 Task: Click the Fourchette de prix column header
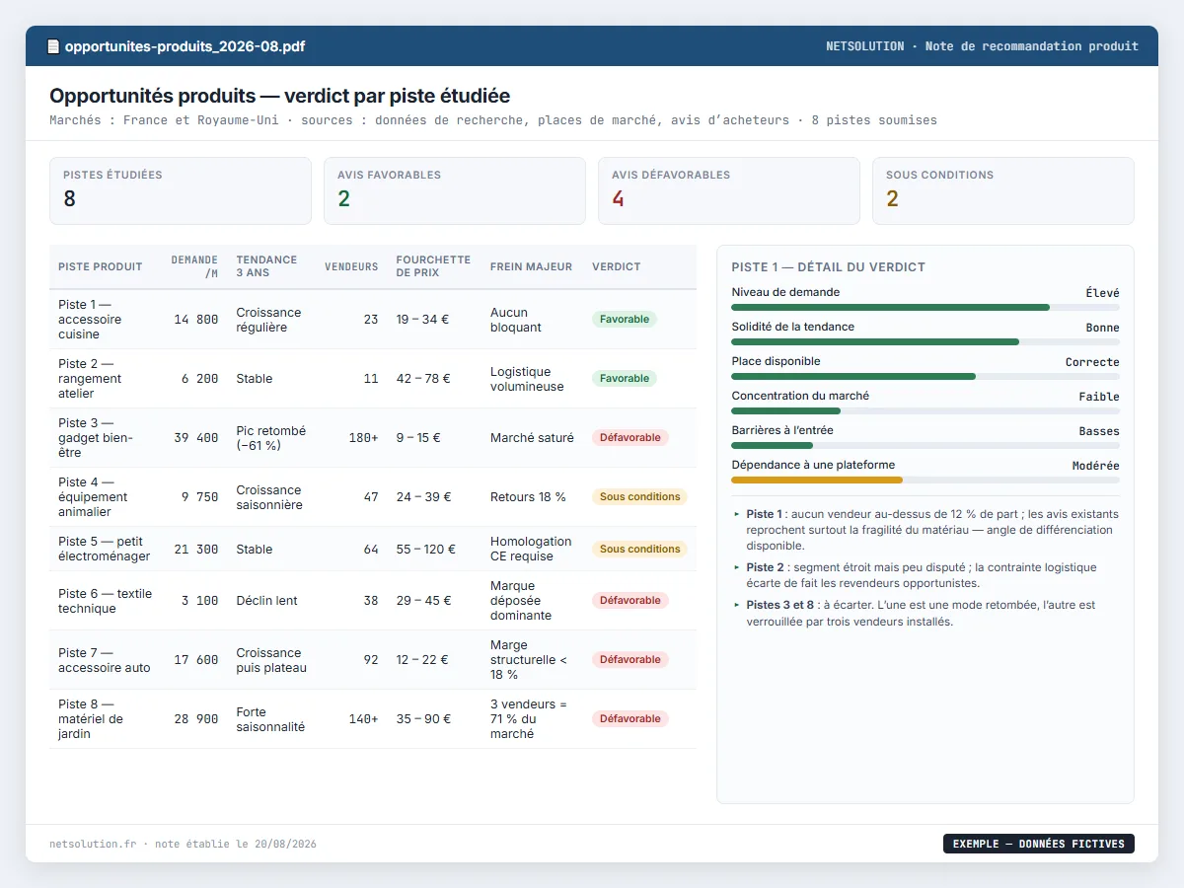[433, 266]
